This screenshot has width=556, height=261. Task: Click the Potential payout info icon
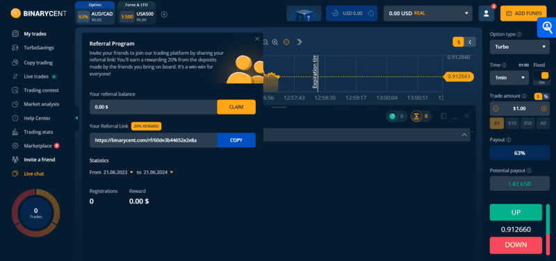[529, 171]
